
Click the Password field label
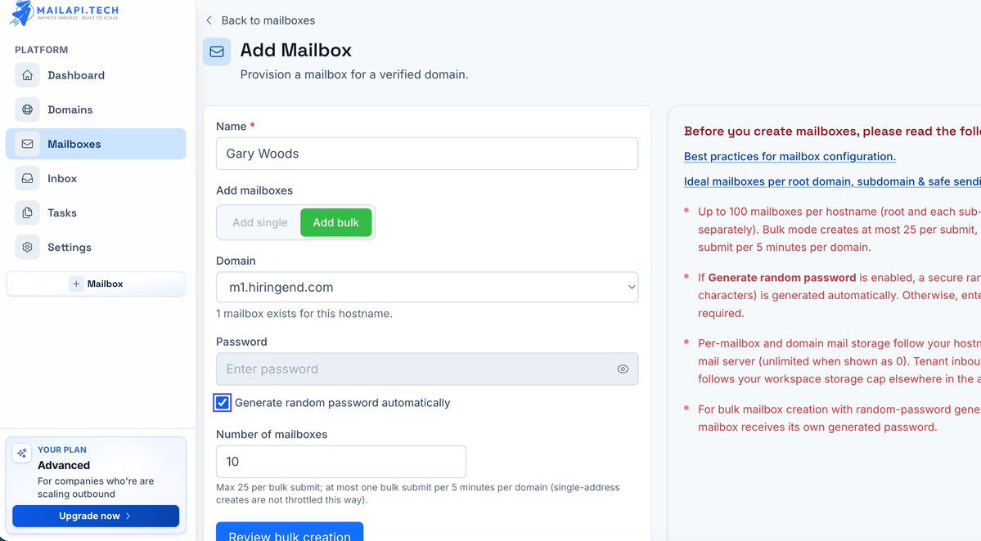coord(241,342)
